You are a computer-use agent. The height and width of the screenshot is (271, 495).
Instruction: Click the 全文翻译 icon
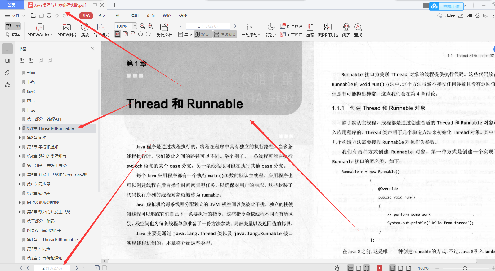pos(283,34)
